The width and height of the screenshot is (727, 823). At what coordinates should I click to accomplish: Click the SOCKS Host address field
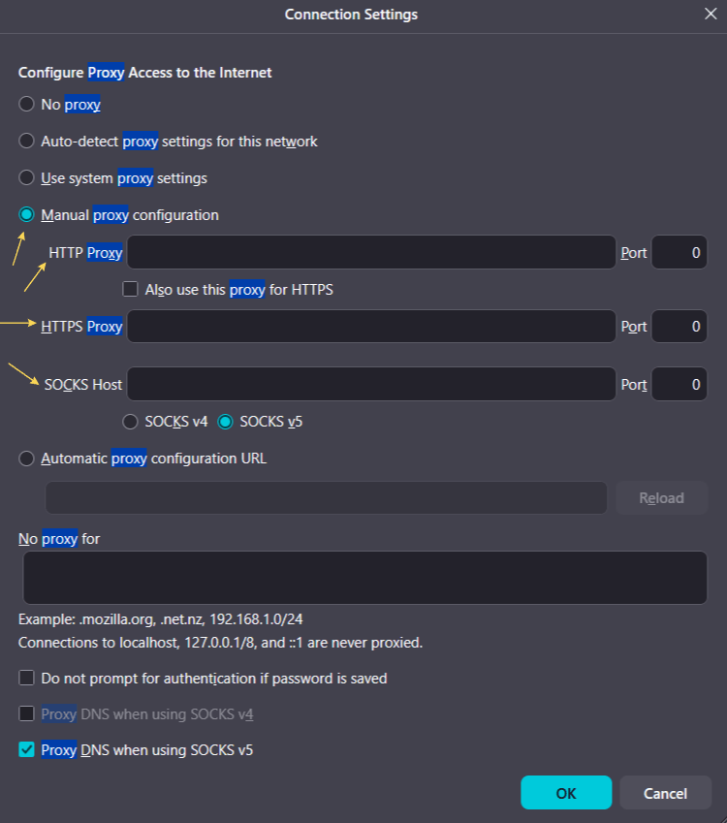pyautogui.click(x=371, y=385)
